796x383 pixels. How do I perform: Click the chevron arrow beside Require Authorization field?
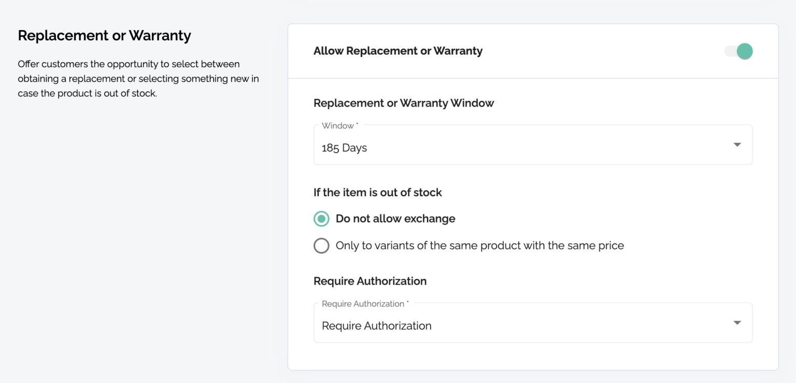tap(737, 322)
